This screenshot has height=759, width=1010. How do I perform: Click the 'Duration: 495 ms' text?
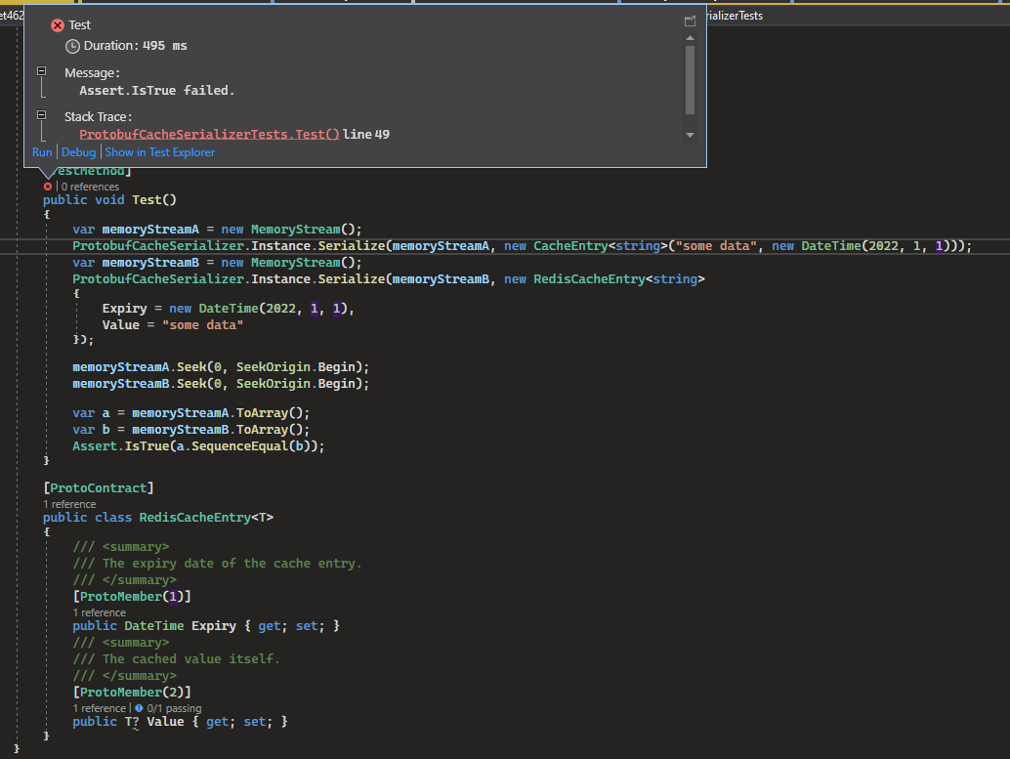[135, 46]
